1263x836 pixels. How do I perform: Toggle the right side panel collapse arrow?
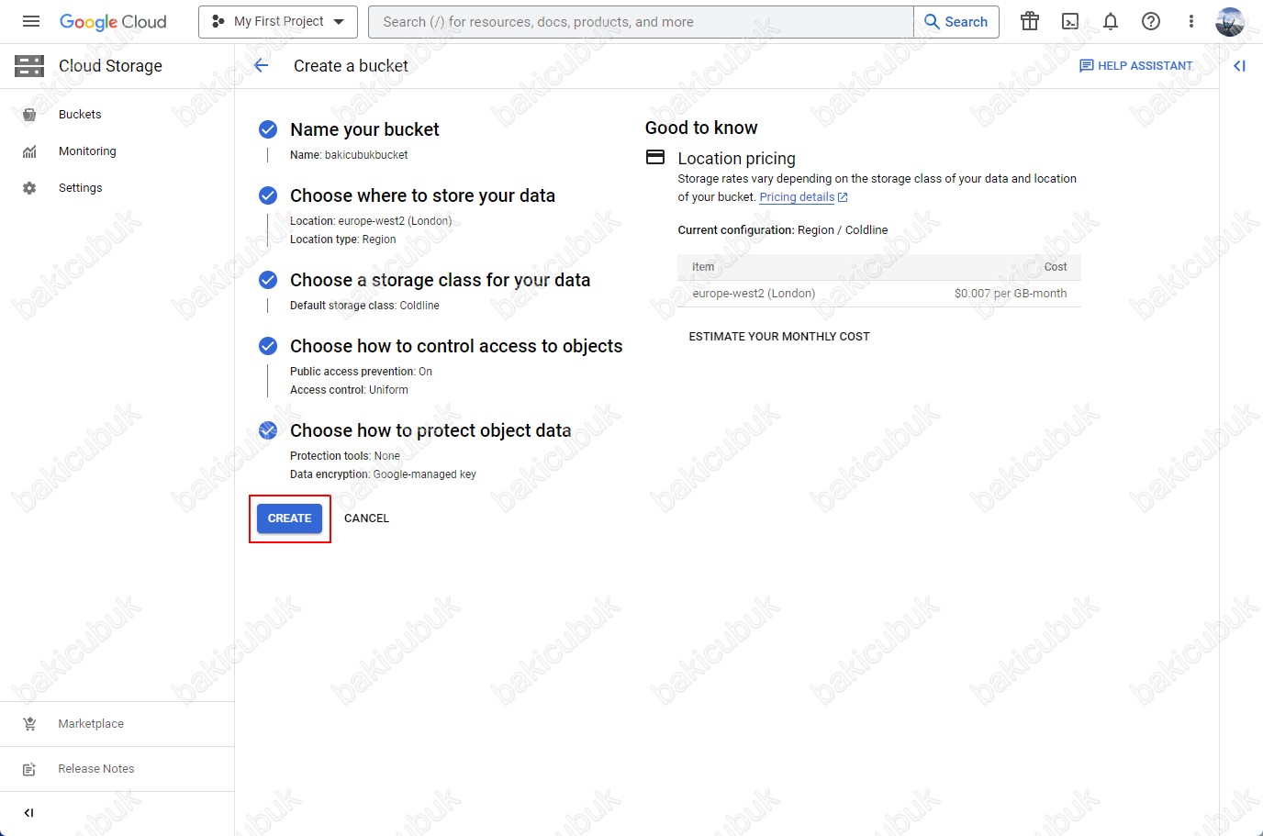pos(1240,65)
